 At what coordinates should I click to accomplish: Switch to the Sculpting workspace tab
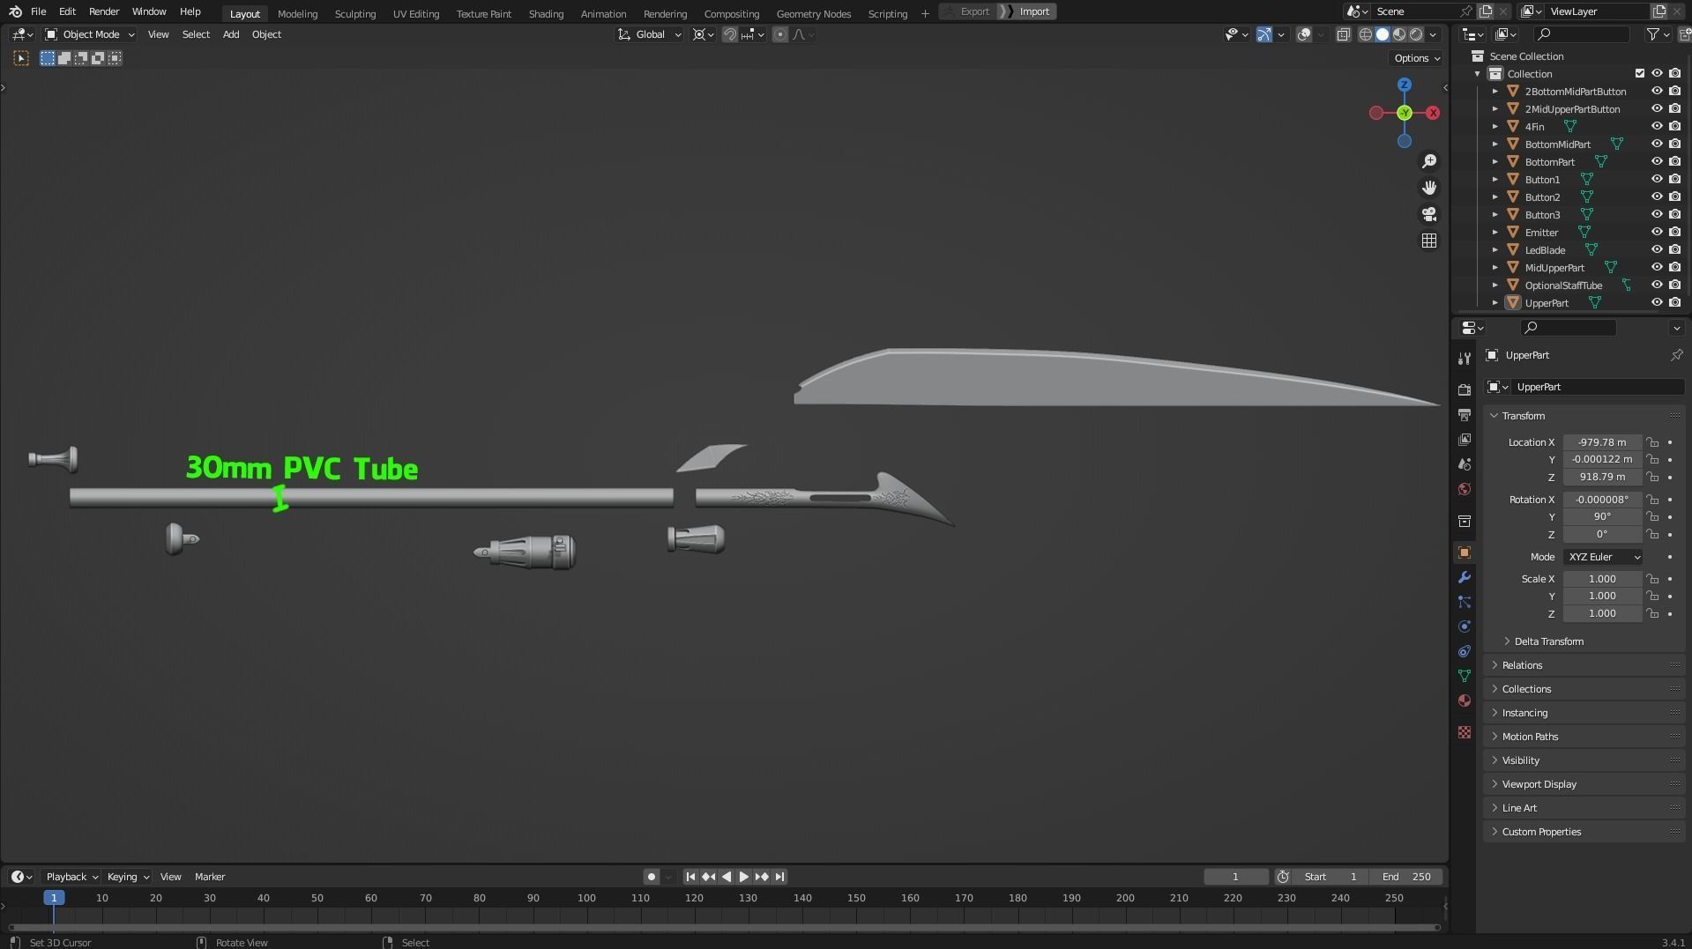[354, 14]
